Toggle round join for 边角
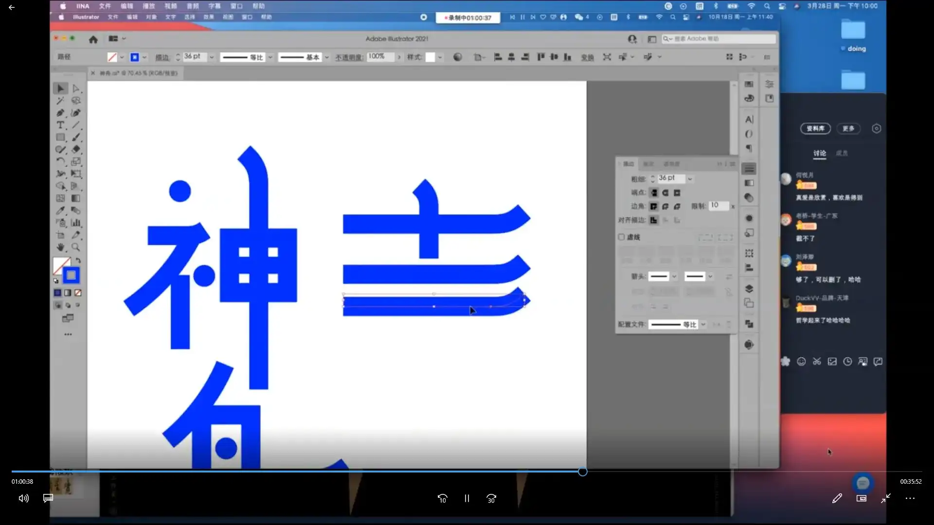The image size is (934, 525). click(665, 206)
